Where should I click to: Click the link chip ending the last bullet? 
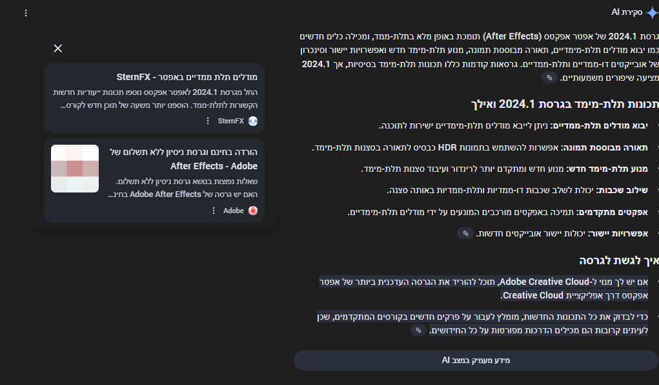click(418, 330)
